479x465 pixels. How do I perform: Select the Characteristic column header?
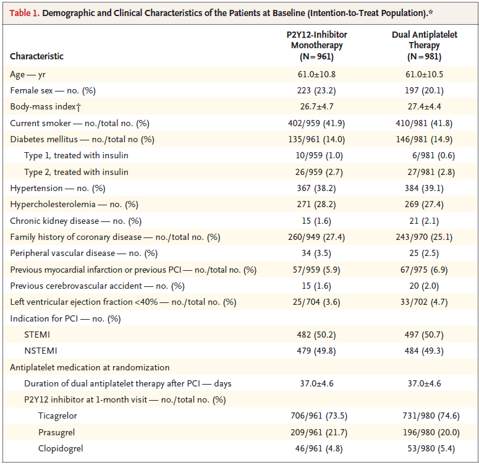(x=36, y=56)
